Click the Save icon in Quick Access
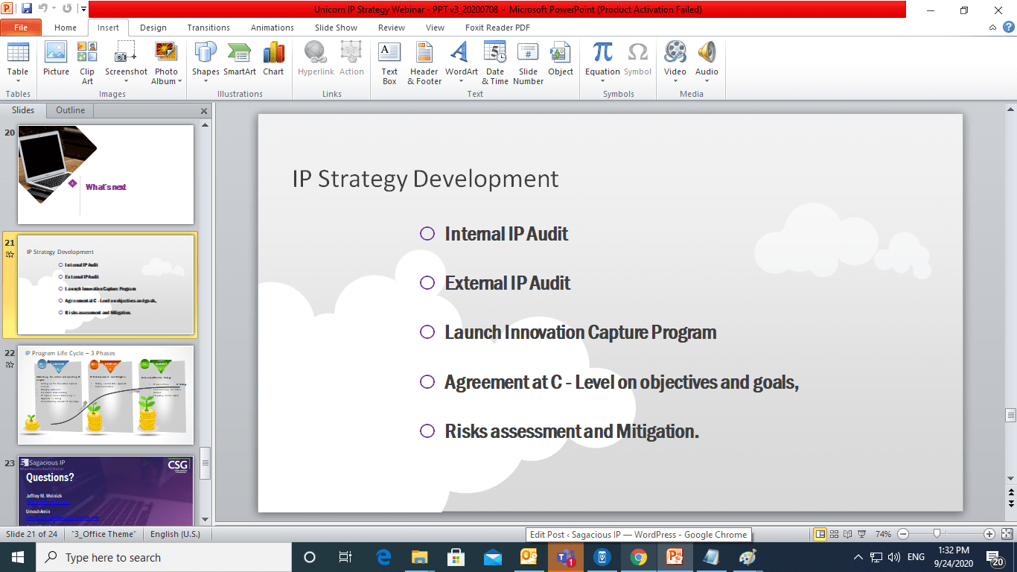This screenshot has width=1017, height=572. point(27,9)
